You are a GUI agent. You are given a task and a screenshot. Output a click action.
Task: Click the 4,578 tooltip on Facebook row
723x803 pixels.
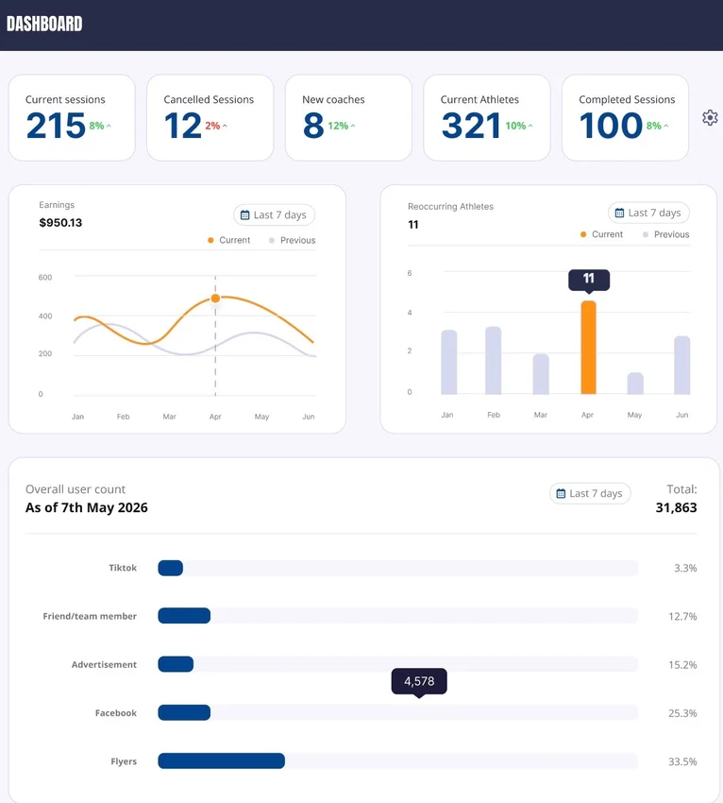coord(419,681)
